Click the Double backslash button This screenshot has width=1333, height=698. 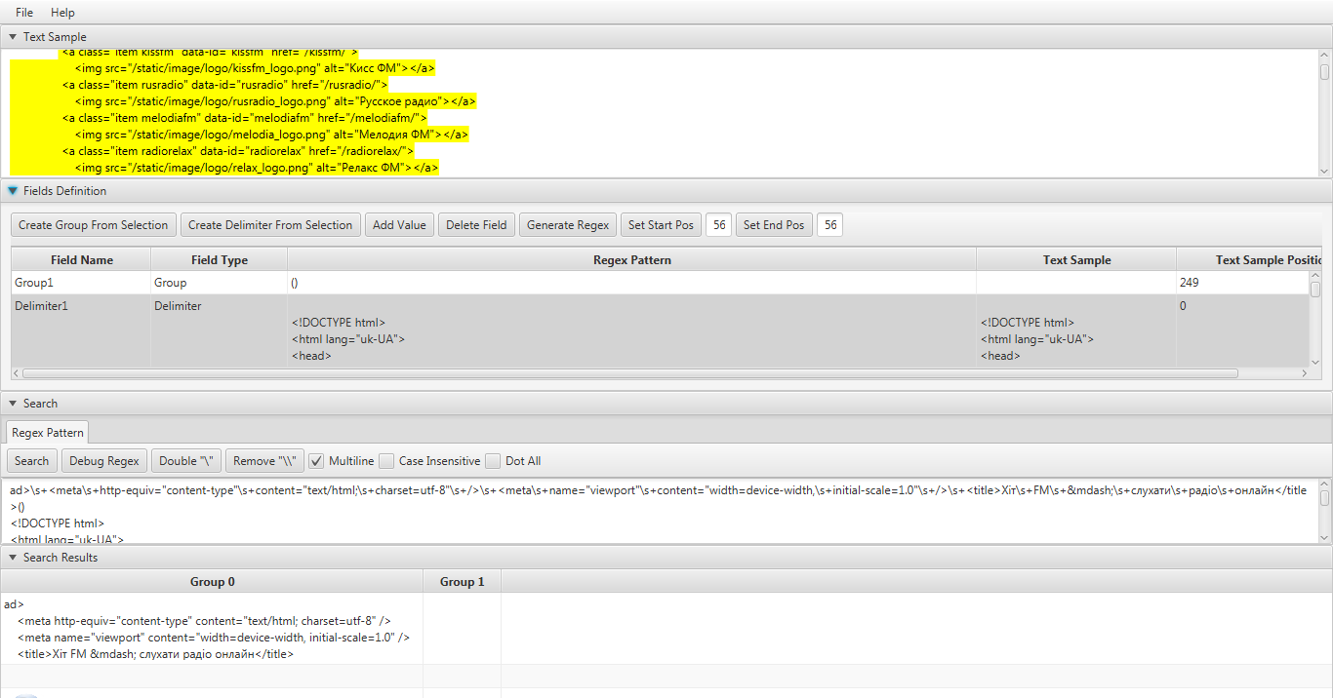pyautogui.click(x=185, y=461)
